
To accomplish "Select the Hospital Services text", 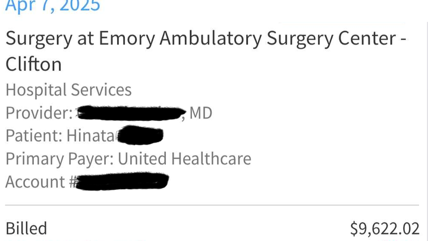I will click(68, 90).
